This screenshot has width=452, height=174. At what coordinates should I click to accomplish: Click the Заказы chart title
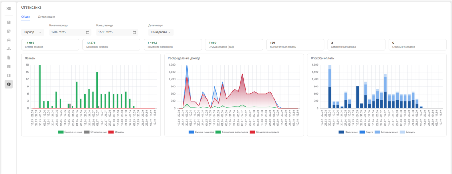pos(31,58)
